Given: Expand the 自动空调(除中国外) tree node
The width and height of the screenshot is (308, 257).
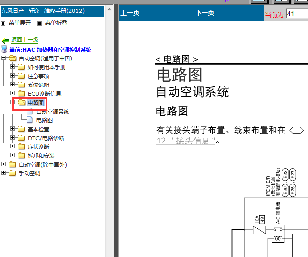Looking at the screenshot, I should tap(4, 165).
